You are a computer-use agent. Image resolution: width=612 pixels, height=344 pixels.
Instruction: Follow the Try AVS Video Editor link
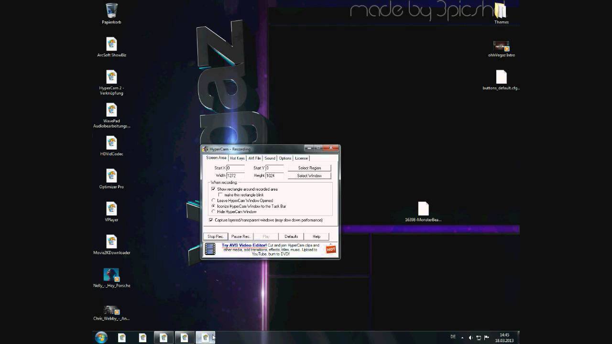244,245
